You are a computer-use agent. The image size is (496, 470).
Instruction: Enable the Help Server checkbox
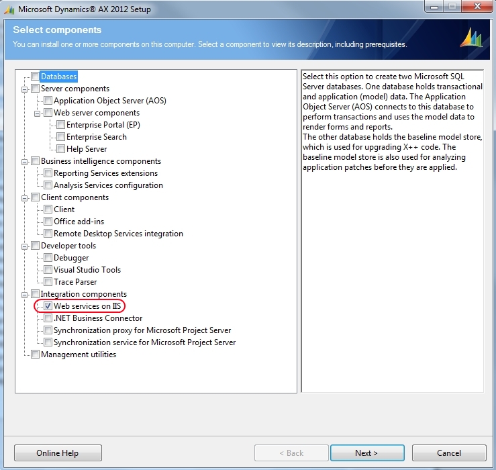pyautogui.click(x=60, y=149)
